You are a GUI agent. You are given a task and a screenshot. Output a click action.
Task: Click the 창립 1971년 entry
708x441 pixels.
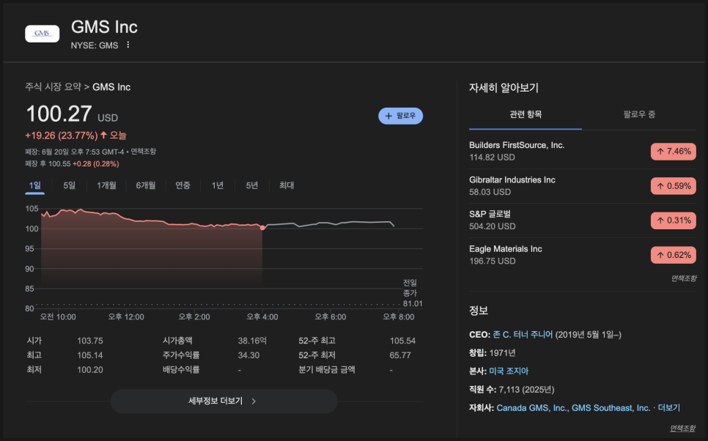pyautogui.click(x=493, y=353)
